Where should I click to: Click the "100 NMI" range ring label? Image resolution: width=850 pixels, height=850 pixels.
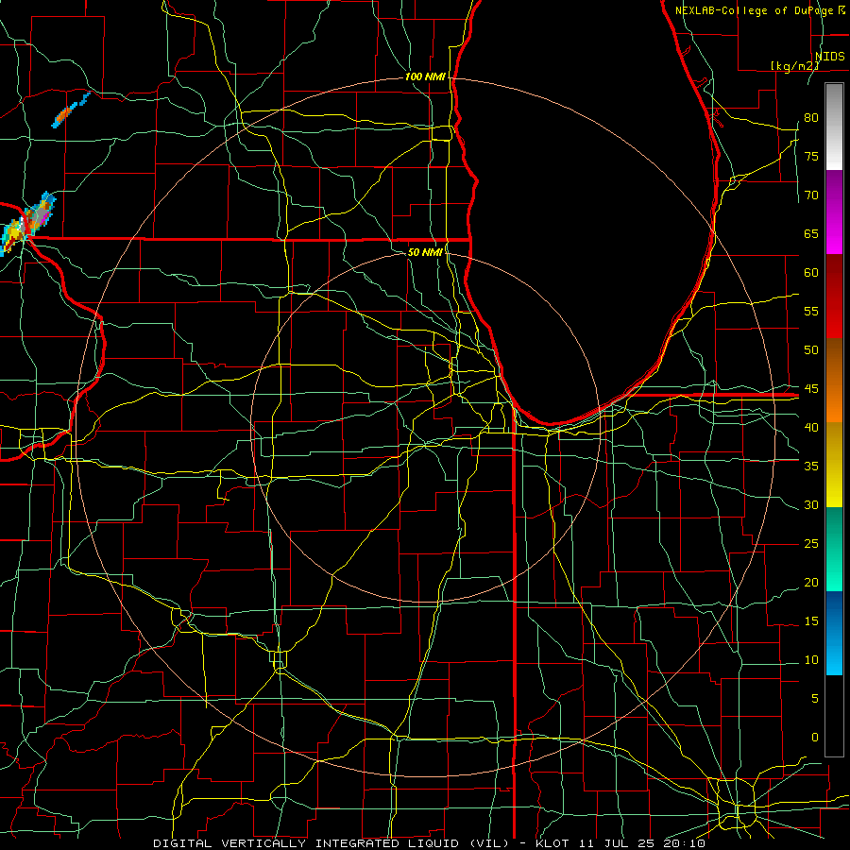425,77
